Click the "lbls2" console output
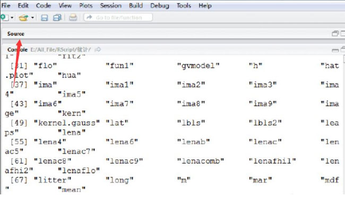345x197 pixels. point(265,123)
